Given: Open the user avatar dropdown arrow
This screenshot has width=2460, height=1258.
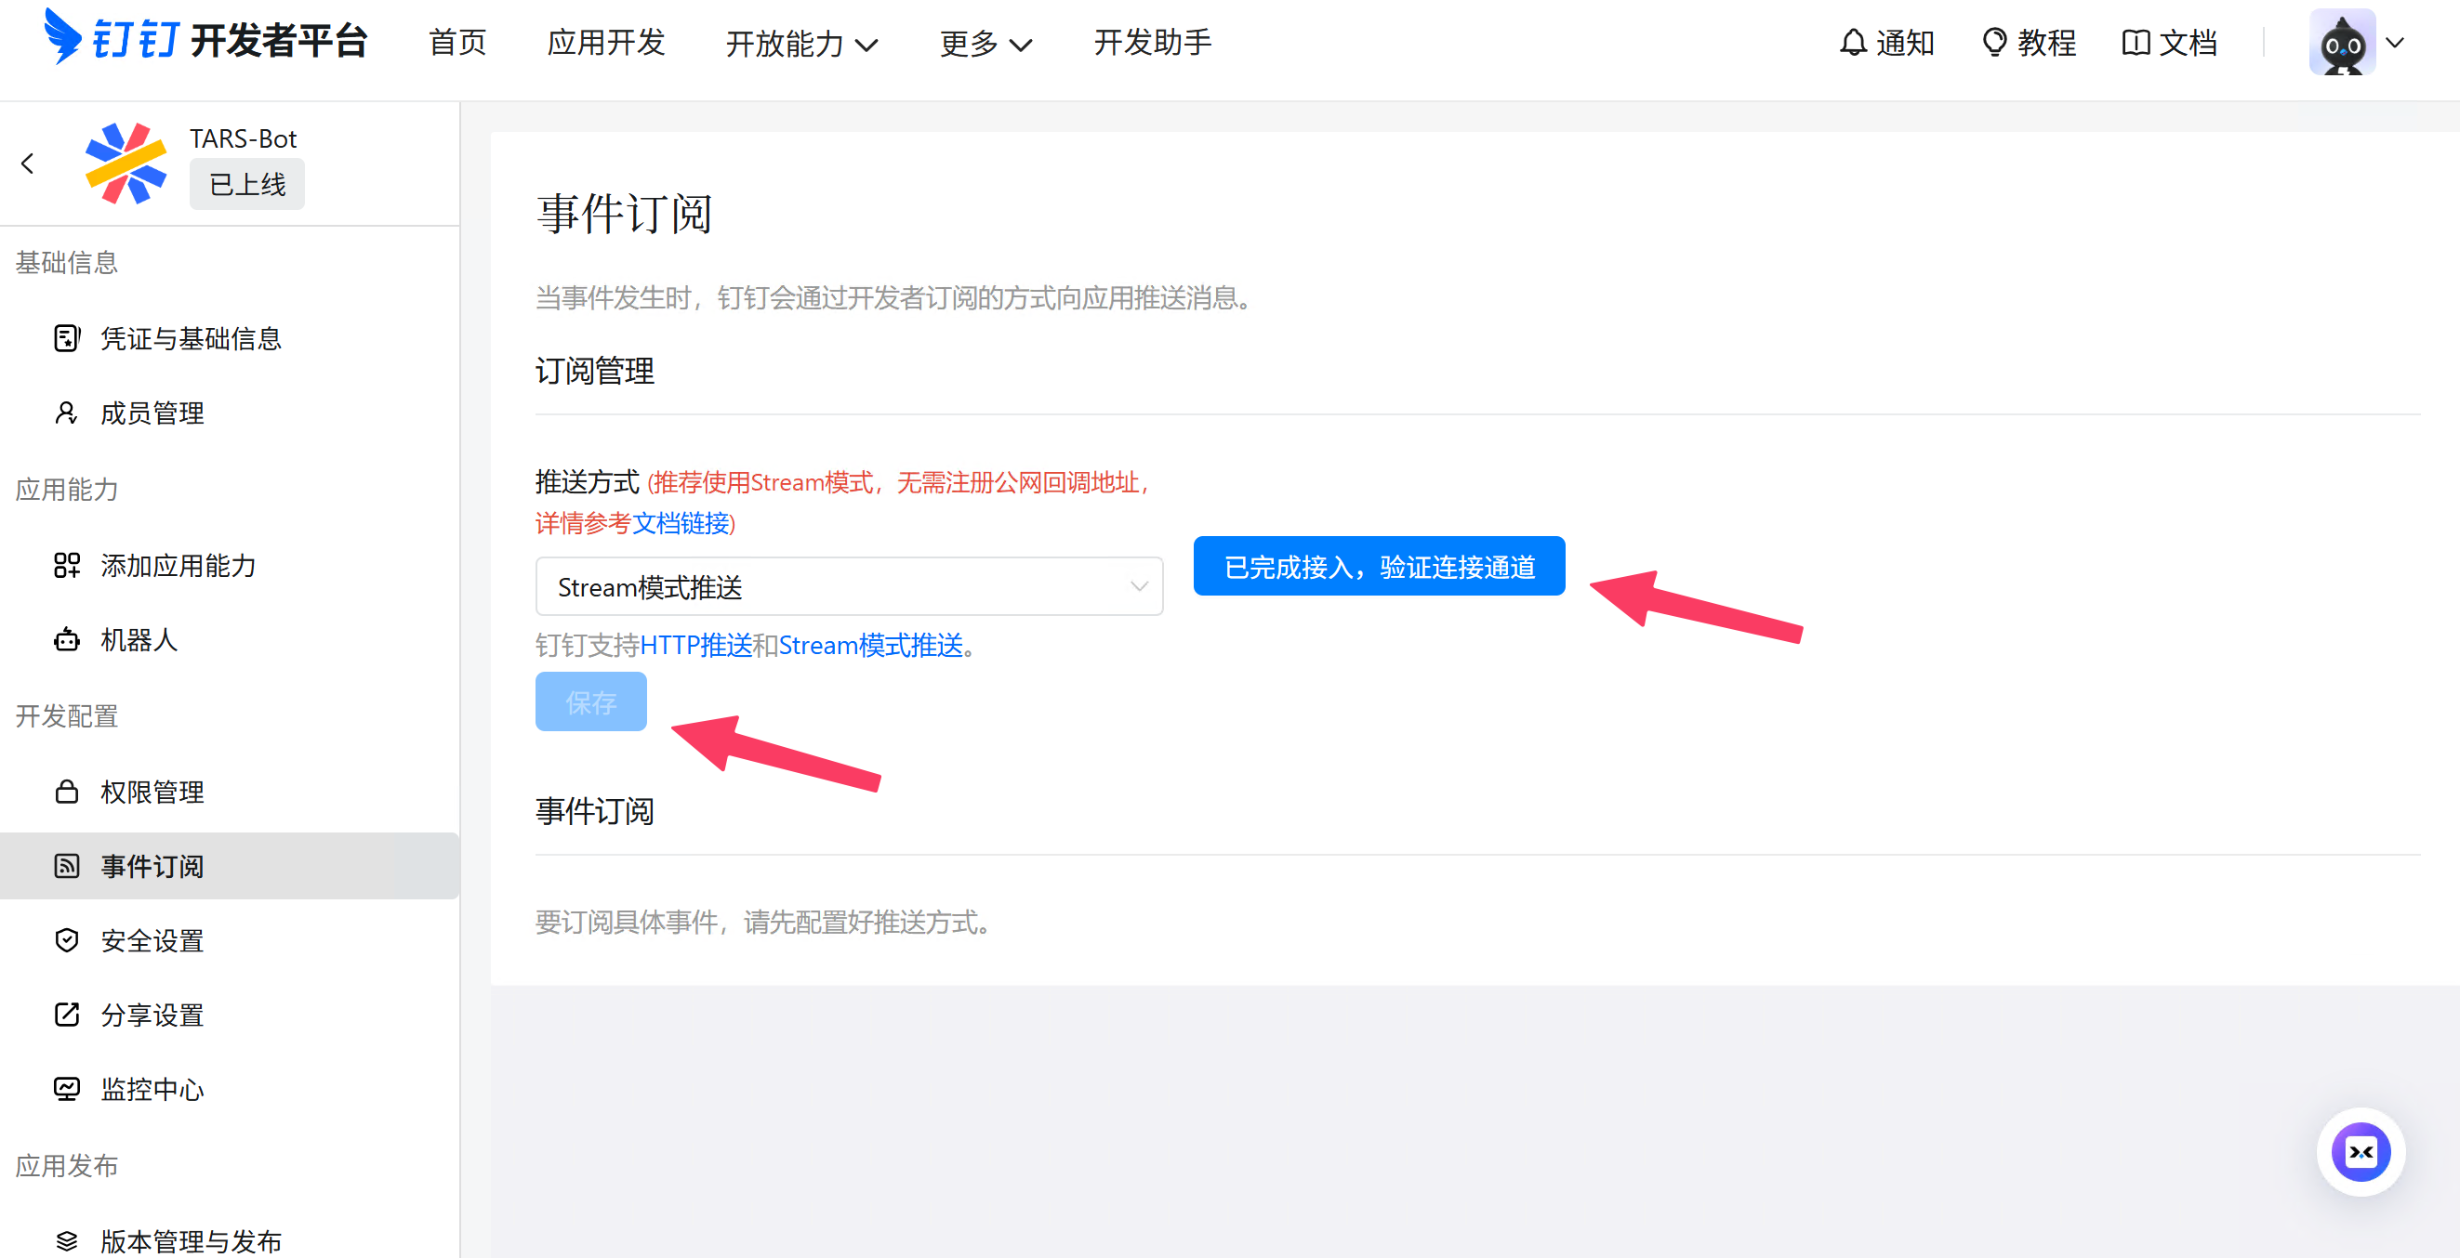Looking at the screenshot, I should coord(2395,43).
